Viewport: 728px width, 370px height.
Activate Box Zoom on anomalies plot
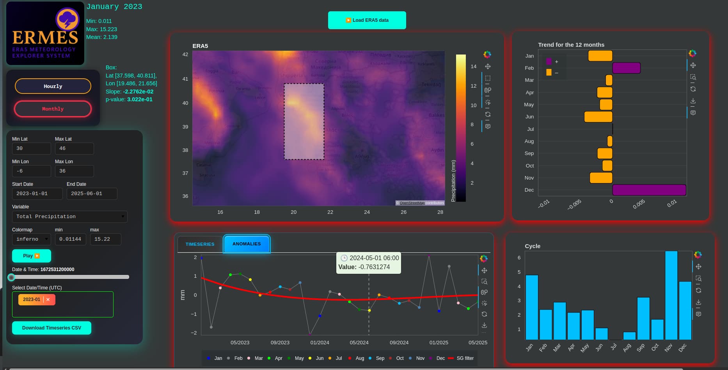click(484, 282)
